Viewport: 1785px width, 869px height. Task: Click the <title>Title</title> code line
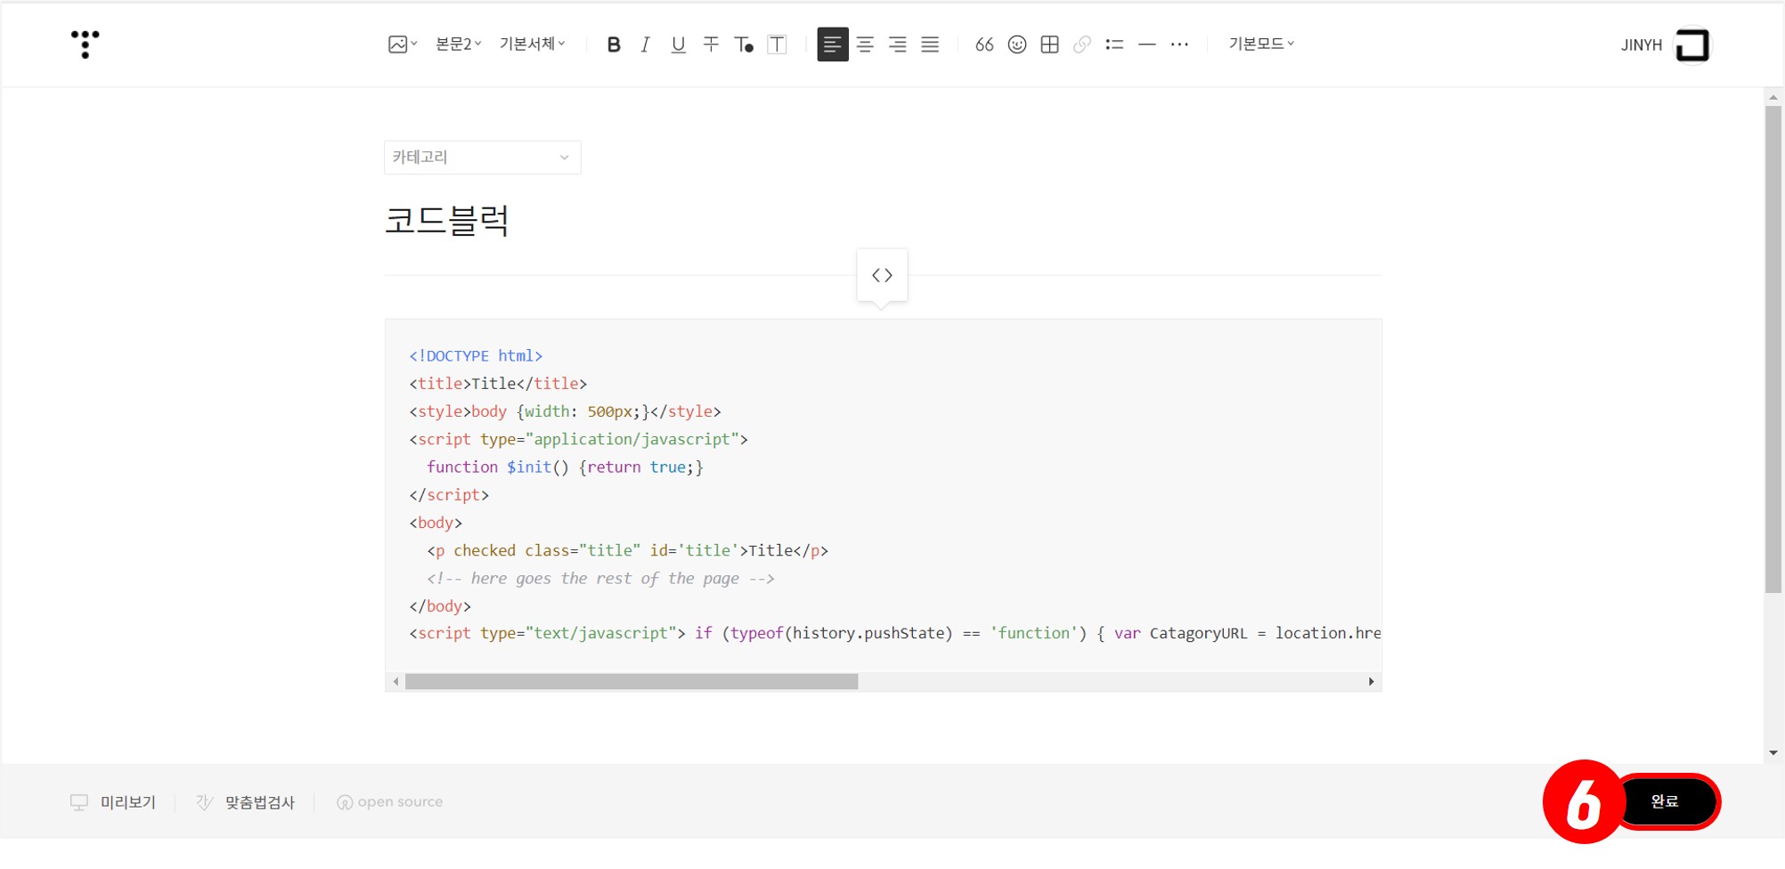(498, 384)
